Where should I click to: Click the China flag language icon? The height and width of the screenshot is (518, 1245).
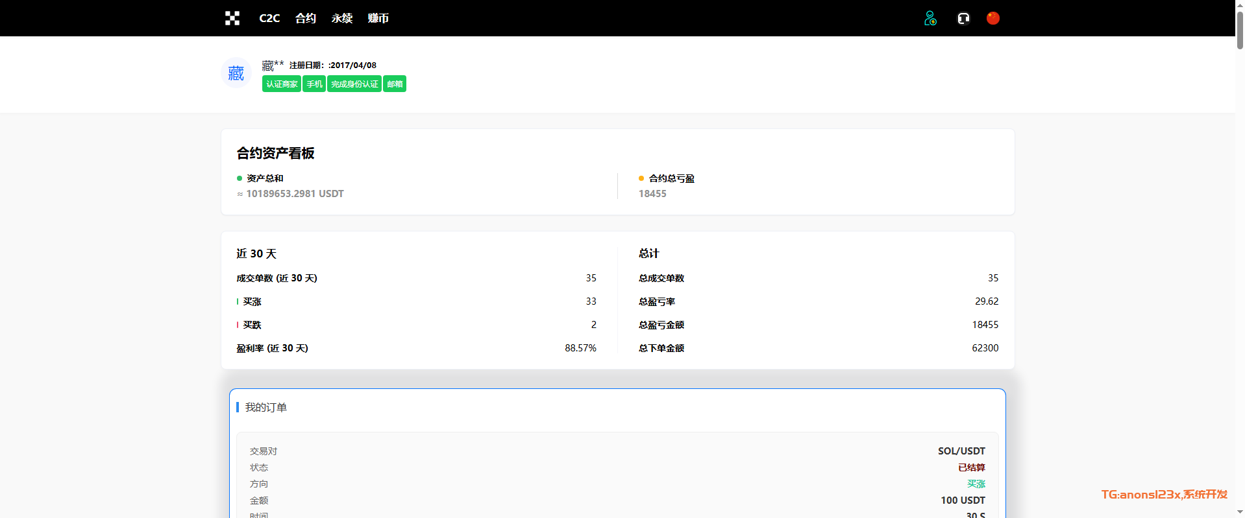tap(992, 18)
